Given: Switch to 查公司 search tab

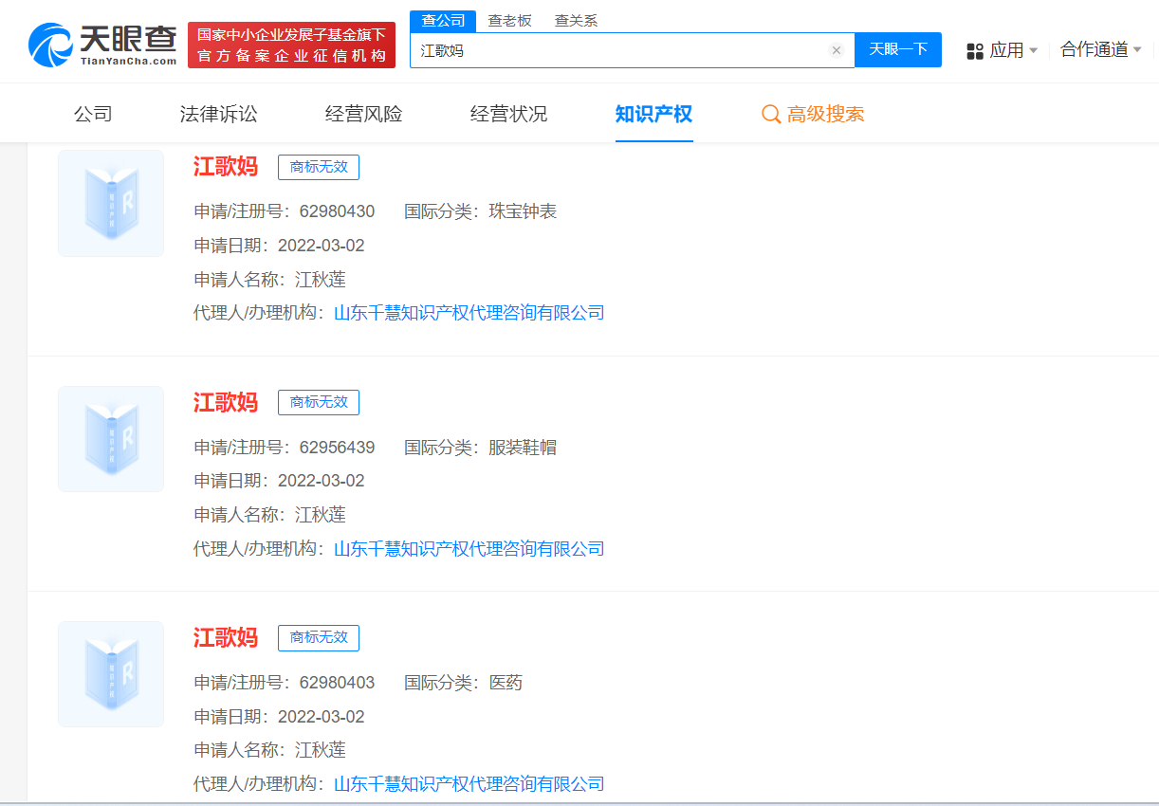Looking at the screenshot, I should (x=443, y=21).
